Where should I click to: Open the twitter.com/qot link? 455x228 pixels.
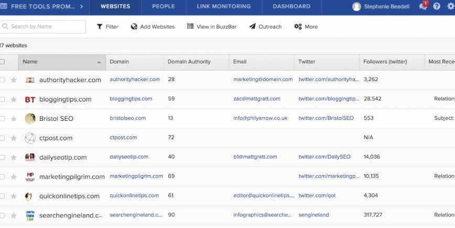pyautogui.click(x=317, y=196)
